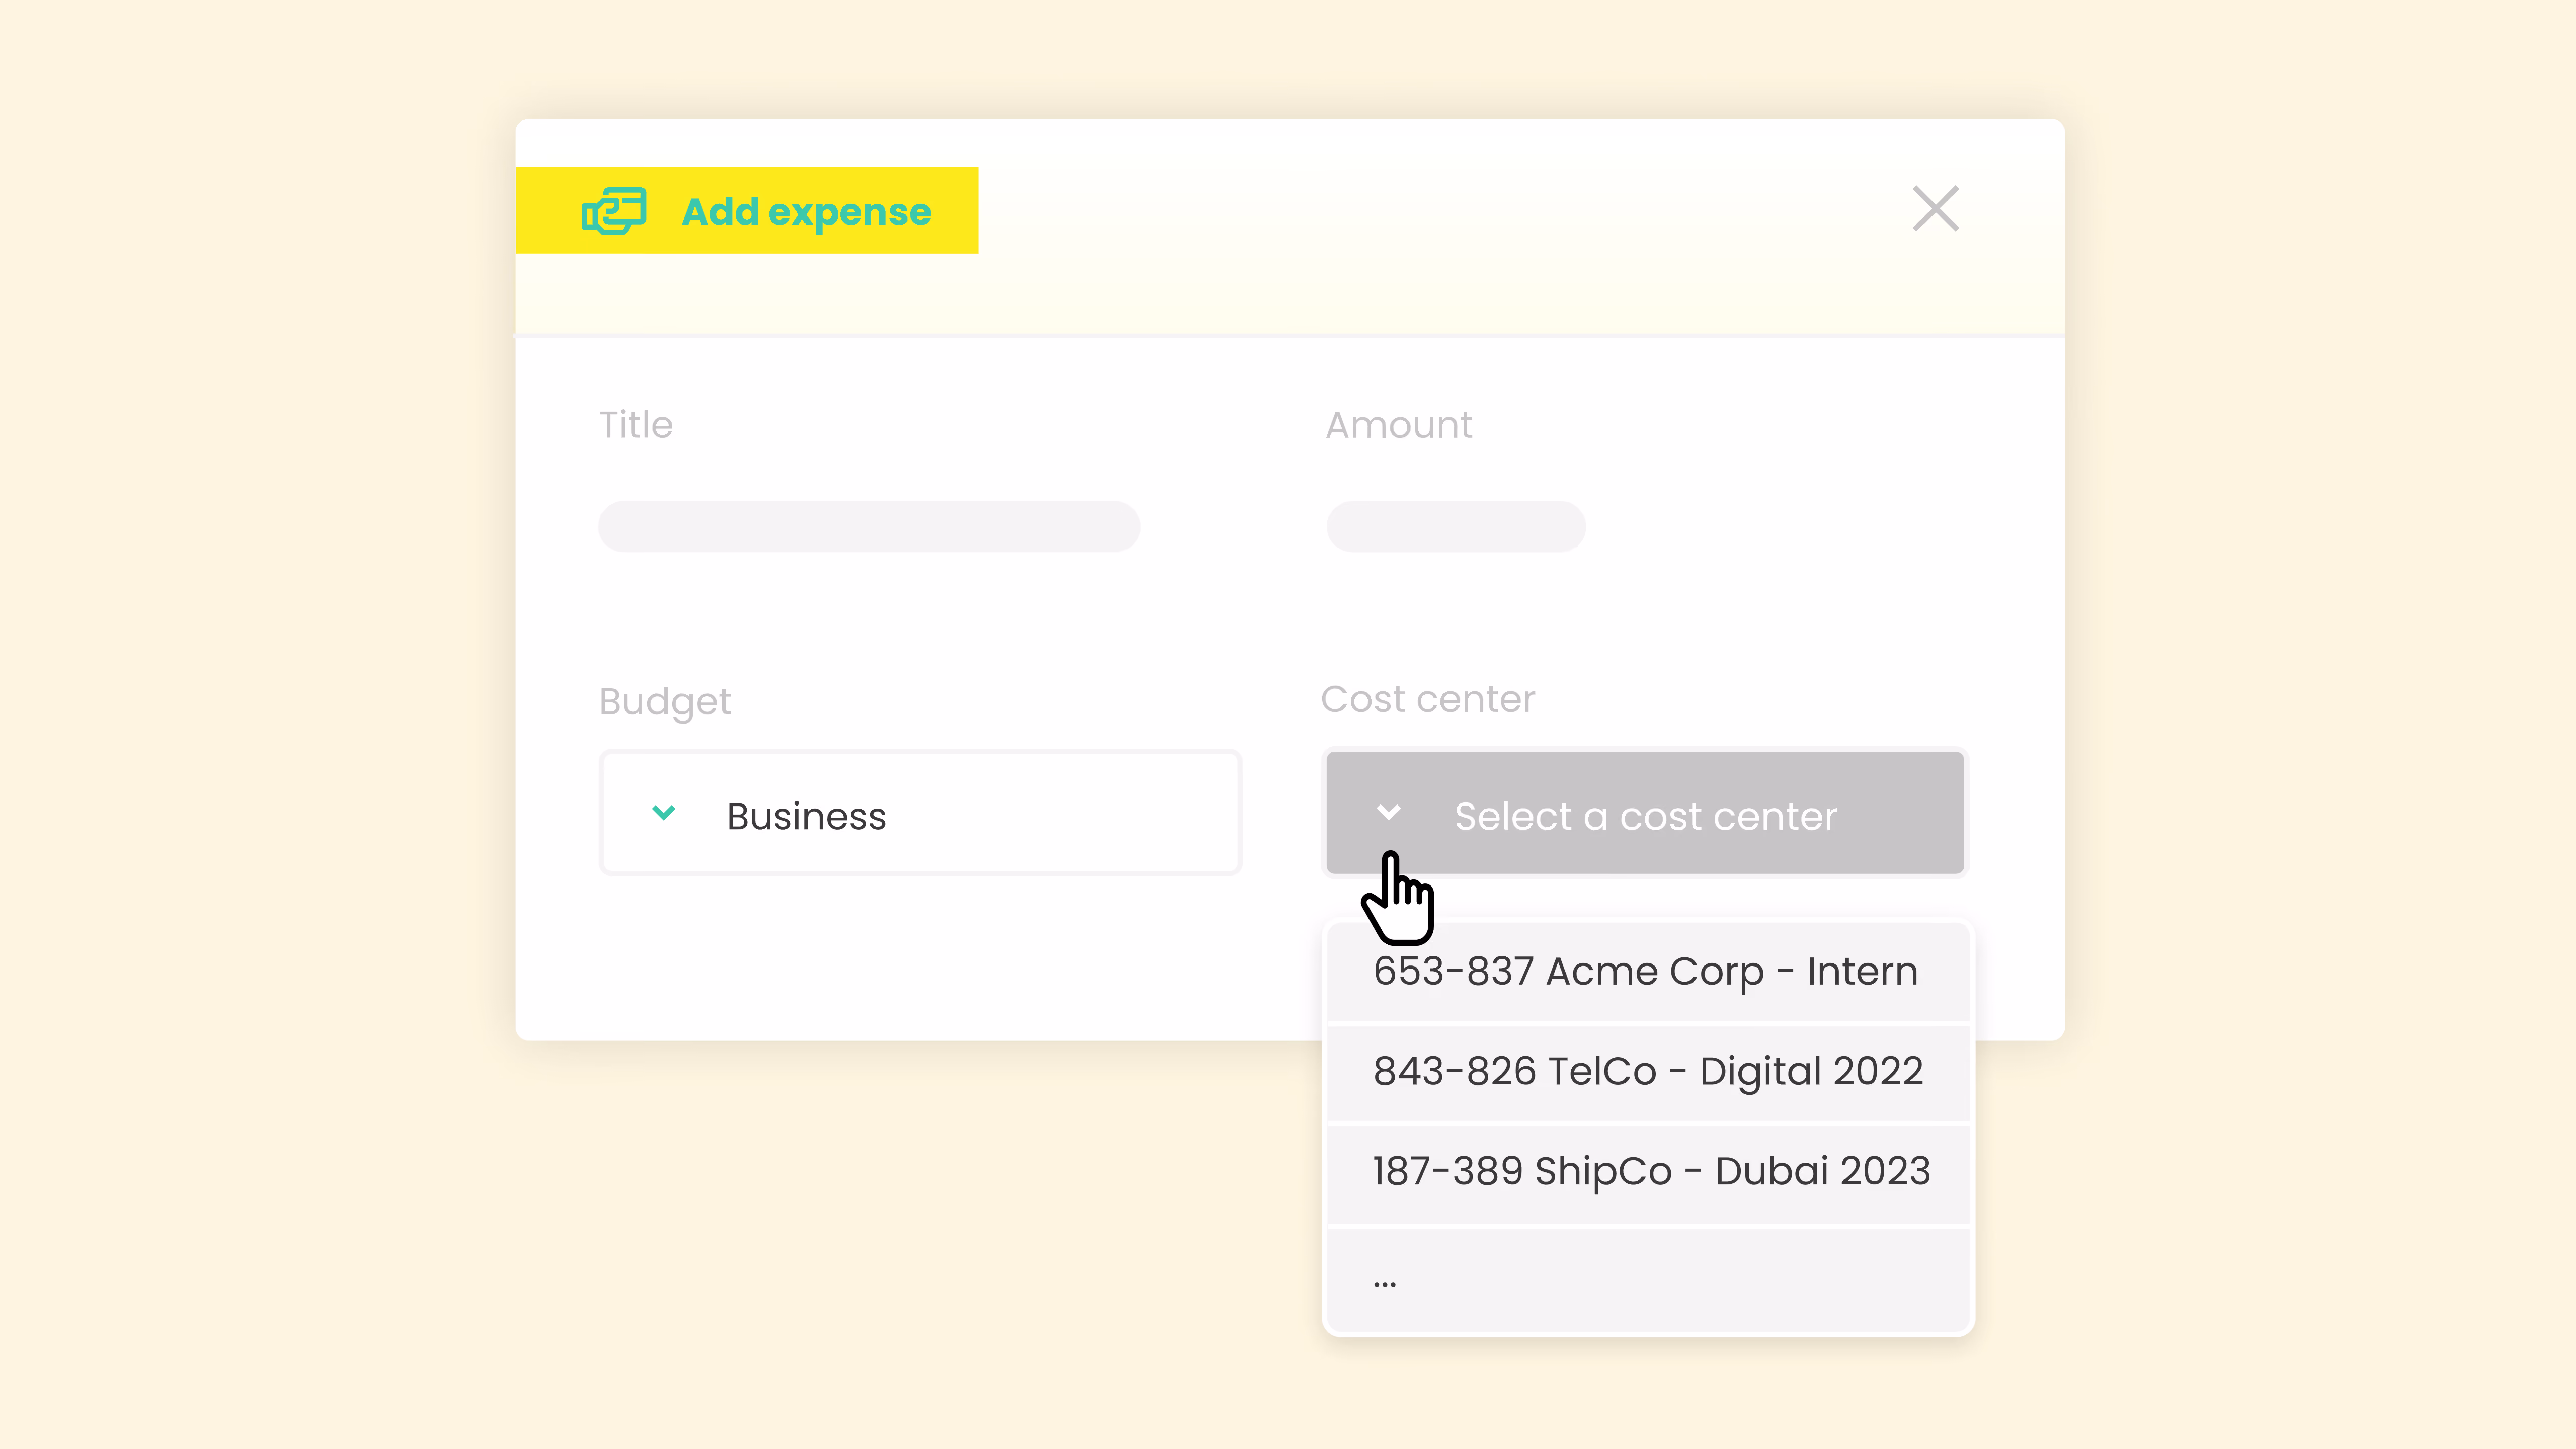Screen dimensions: 2576x1449
Task: Click the Amount field label
Action: (1399, 425)
